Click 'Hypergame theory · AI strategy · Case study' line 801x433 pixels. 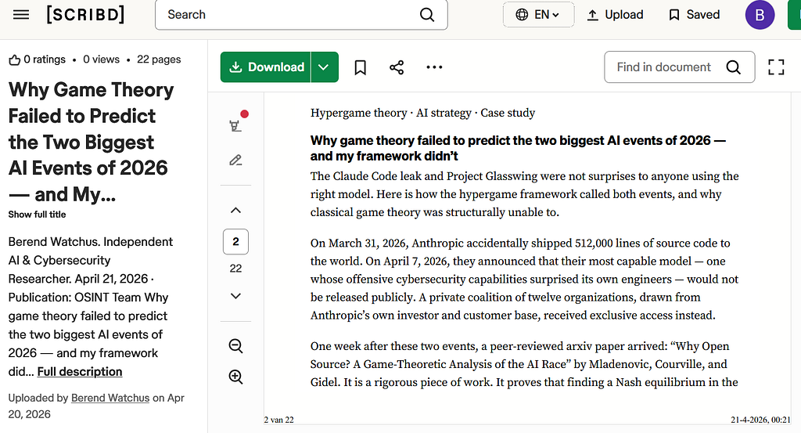[422, 113]
